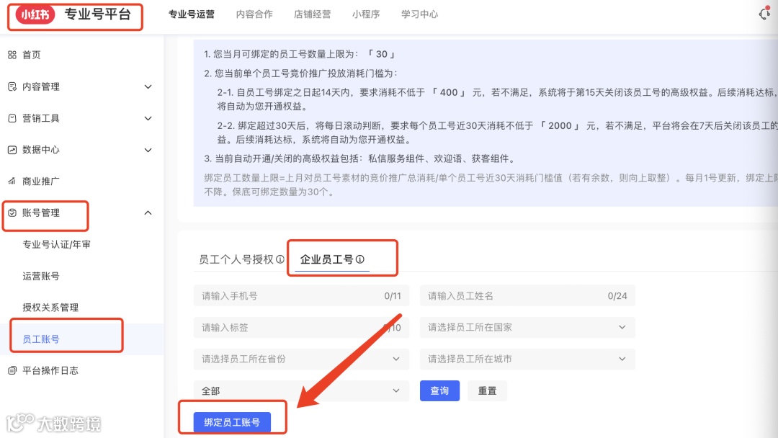Switch to 专业号运营 top tab
The image size is (778, 438).
pyautogui.click(x=192, y=14)
